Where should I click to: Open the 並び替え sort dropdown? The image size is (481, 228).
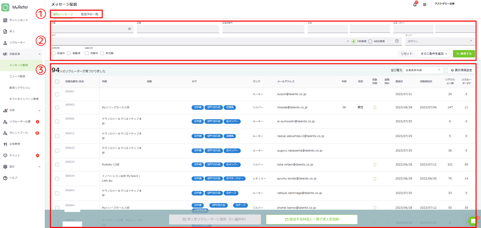click(423, 70)
